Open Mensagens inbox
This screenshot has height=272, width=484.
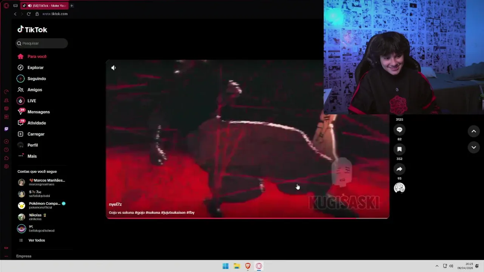pyautogui.click(x=34, y=112)
